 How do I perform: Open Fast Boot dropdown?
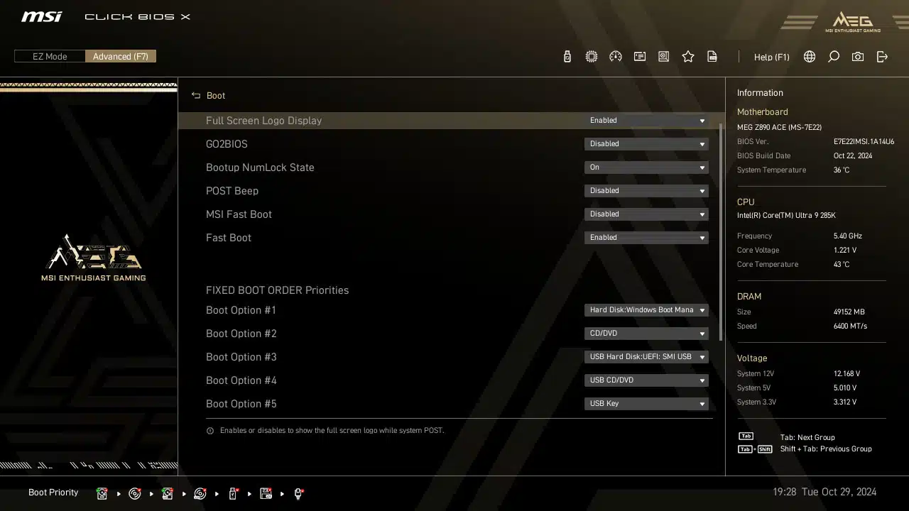pos(646,238)
